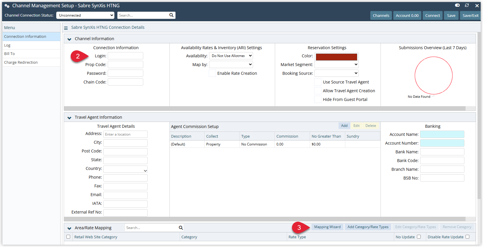Click Delete in Agent Commission Setup

click(x=371, y=126)
